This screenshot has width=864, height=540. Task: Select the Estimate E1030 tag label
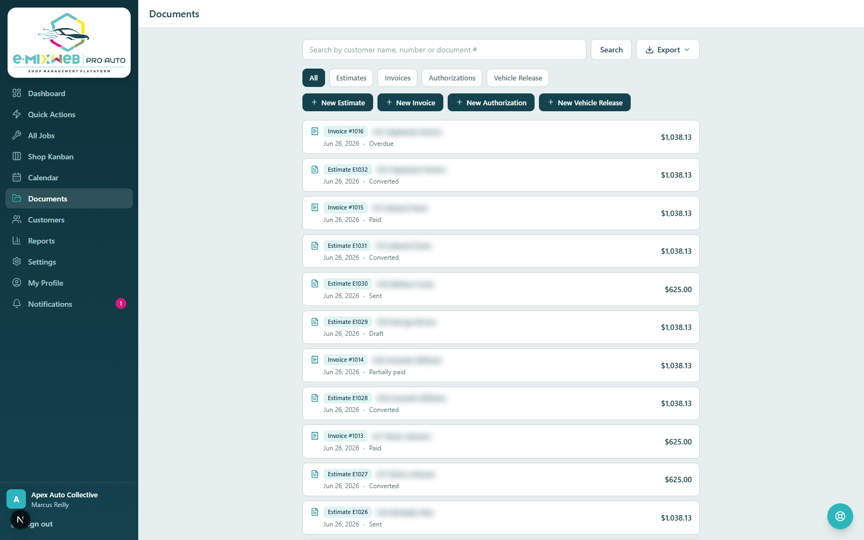(348, 283)
